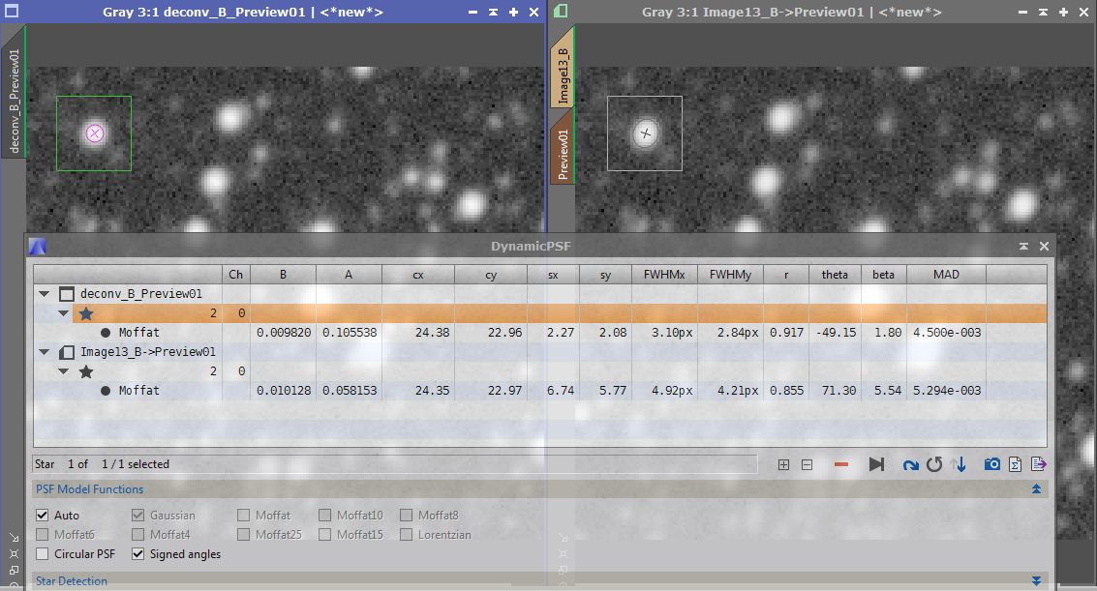Collapse the Image13_B->Preview01 tree node

coord(44,352)
